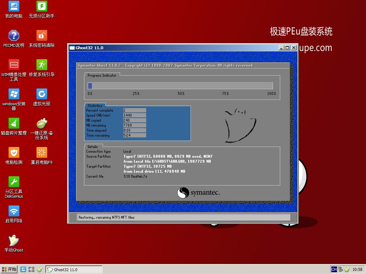Click the Ghost restore progress bar
Screen dimensions: 366x274
[180, 86]
